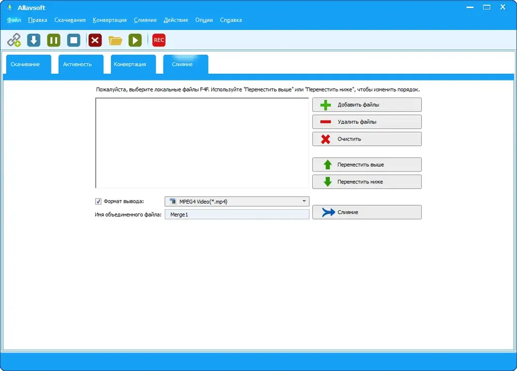Open the Скачивание menu
The image size is (517, 371).
point(70,20)
